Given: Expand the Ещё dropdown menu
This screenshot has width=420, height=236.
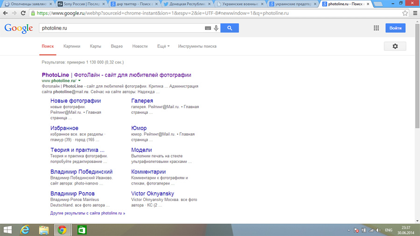Looking at the screenshot, I should 163,46.
